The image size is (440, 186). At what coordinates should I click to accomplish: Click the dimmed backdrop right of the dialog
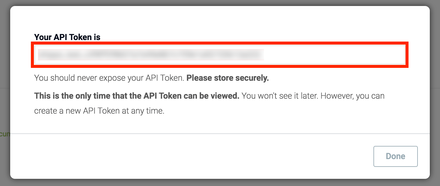point(435,90)
